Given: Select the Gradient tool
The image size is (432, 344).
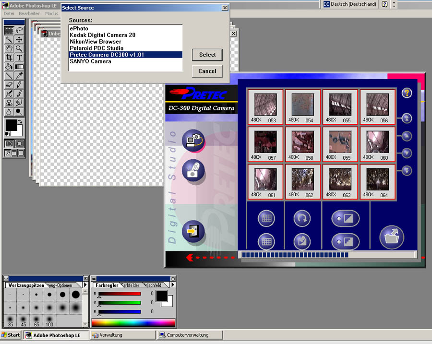Looking at the screenshot, I should point(19,67).
